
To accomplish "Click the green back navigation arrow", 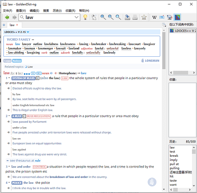I will [7, 17].
